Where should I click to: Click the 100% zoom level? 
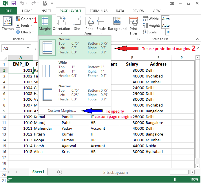click(x=194, y=179)
